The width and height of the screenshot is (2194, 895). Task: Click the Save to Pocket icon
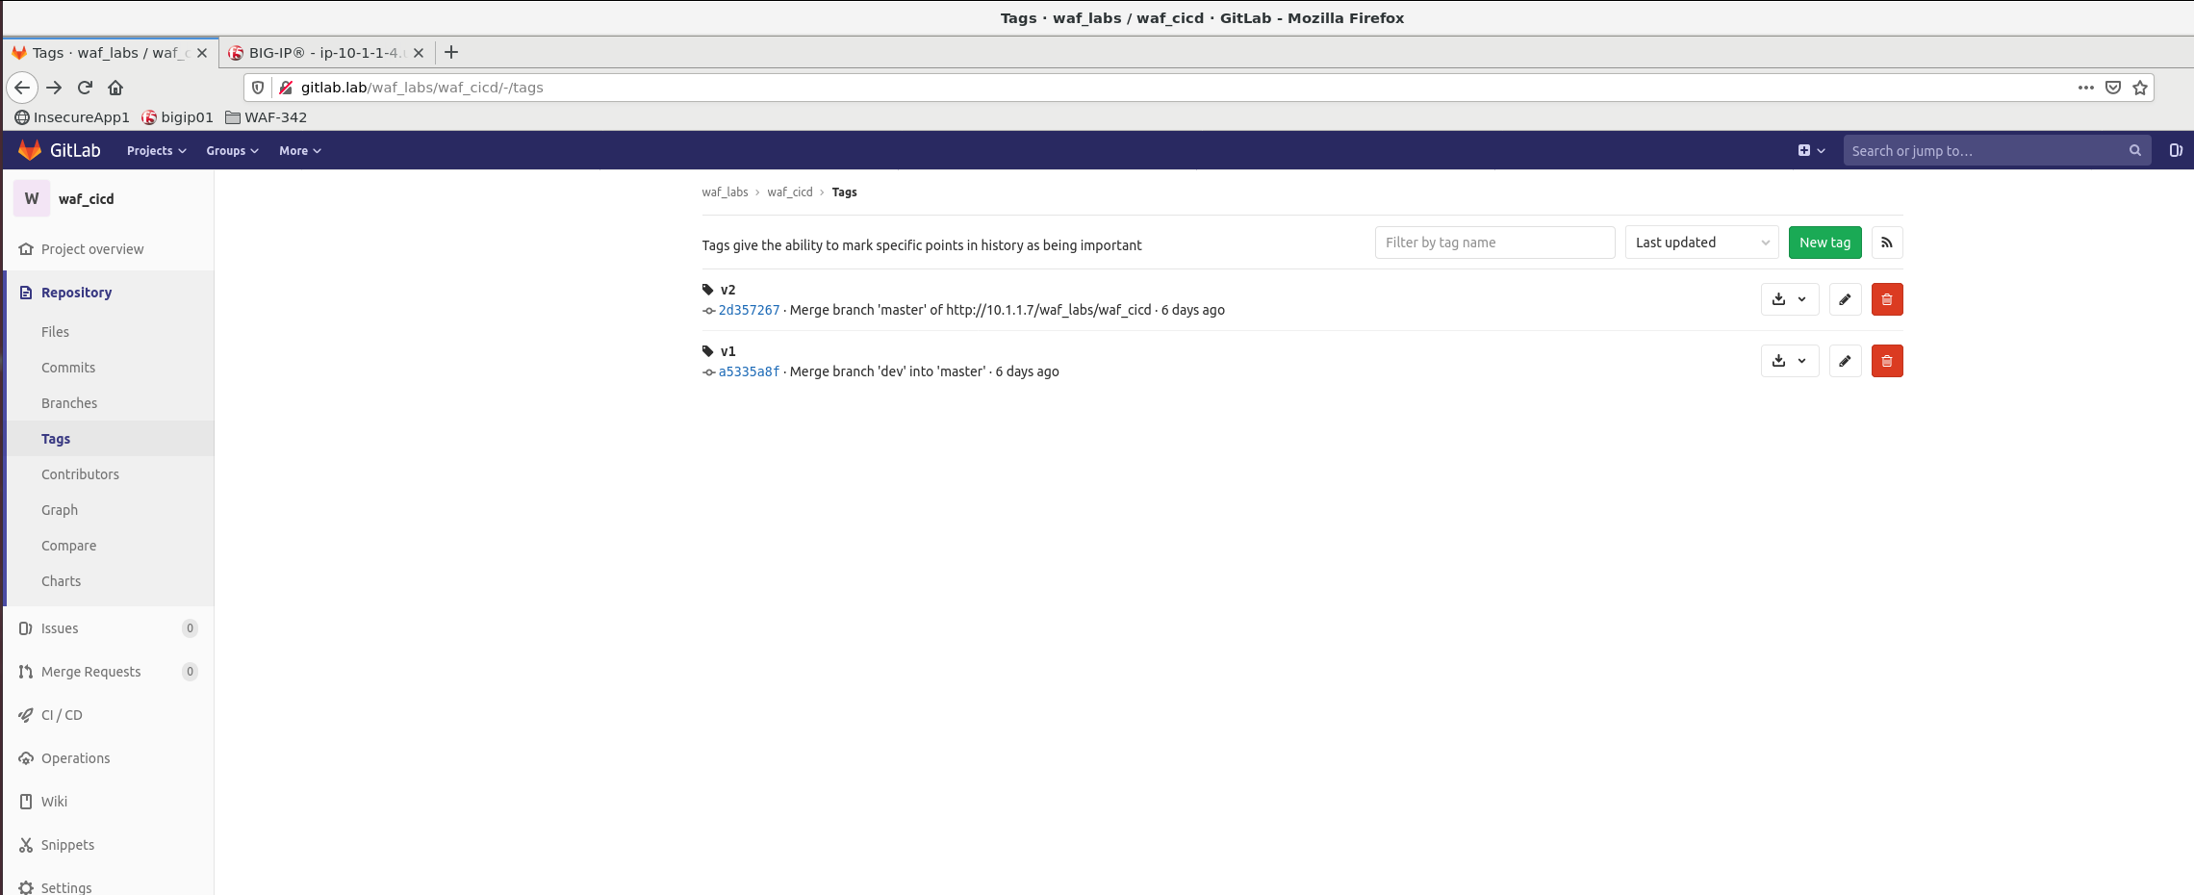point(2112,88)
